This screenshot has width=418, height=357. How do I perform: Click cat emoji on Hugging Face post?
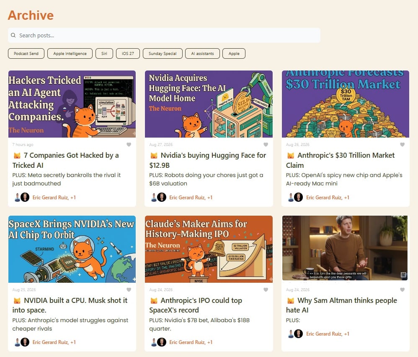click(154, 155)
